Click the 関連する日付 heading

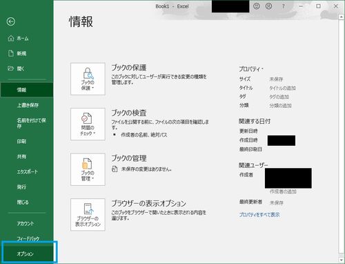click(x=255, y=121)
